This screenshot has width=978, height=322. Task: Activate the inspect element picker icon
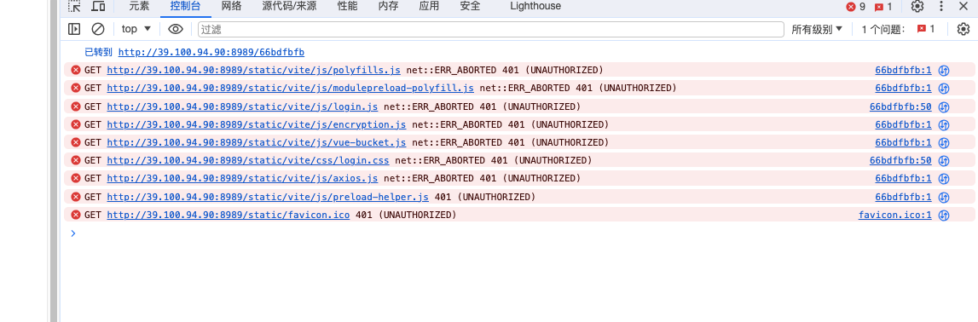tap(74, 6)
